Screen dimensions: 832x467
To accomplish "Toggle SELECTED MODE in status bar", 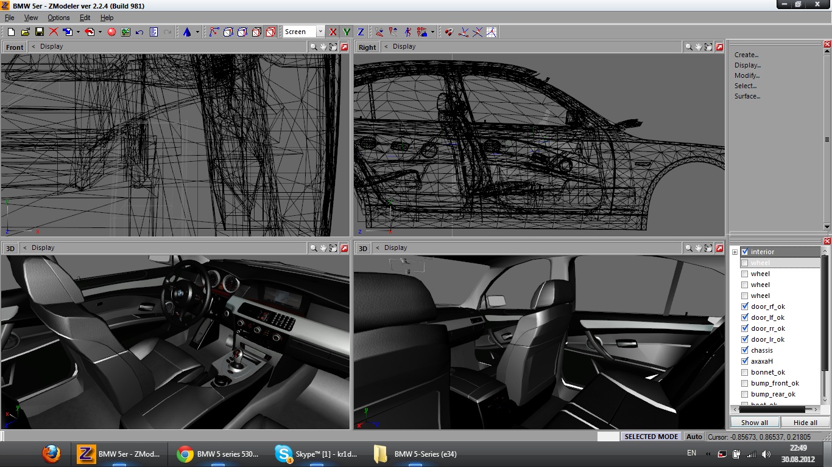I will tap(651, 437).
